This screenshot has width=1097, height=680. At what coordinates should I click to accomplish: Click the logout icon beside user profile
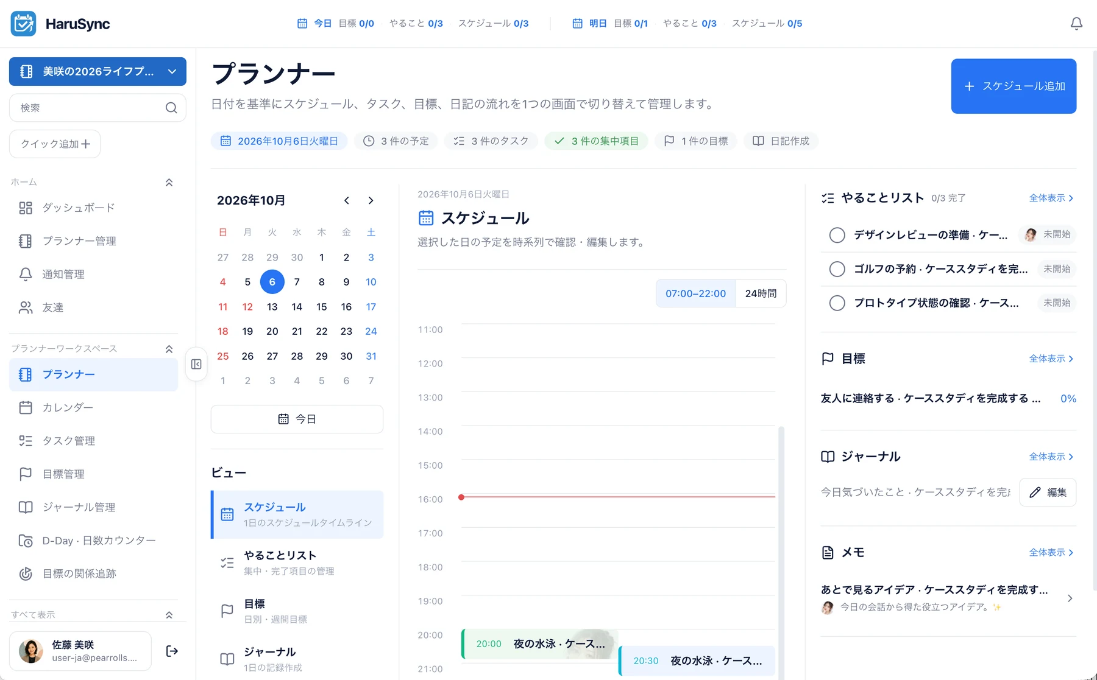click(172, 651)
